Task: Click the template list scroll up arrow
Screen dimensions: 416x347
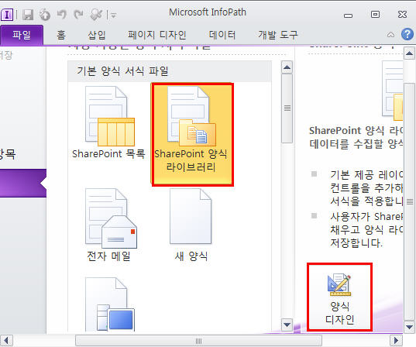Action: [287, 67]
